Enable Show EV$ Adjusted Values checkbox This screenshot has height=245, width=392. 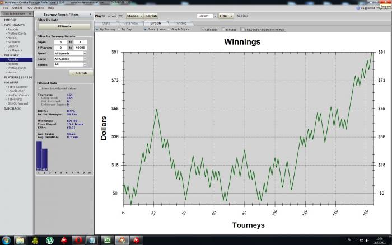[x=40, y=89]
